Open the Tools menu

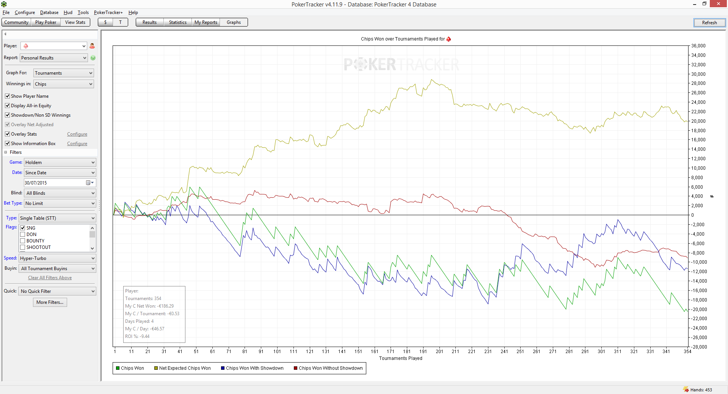[x=83, y=13]
